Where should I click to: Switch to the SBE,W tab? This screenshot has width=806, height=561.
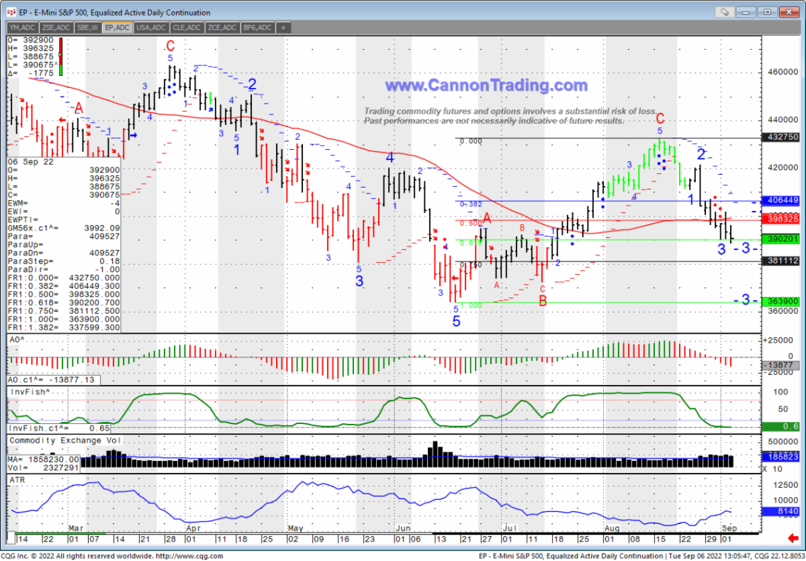pos(87,28)
